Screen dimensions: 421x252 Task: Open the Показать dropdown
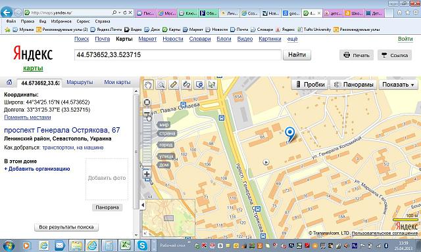[x=398, y=85]
